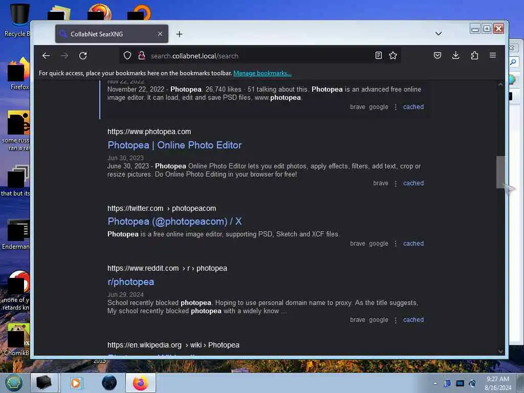Open cached link for twitter result
Viewport: 524px width, 393px height.
pyautogui.click(x=413, y=244)
